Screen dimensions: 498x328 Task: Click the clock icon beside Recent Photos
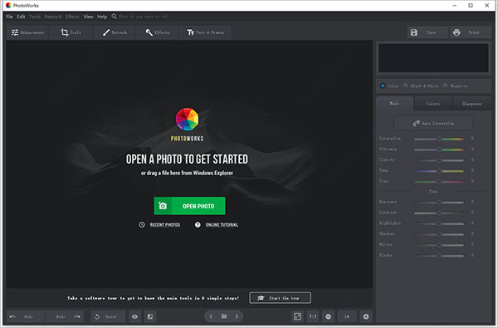pos(142,225)
